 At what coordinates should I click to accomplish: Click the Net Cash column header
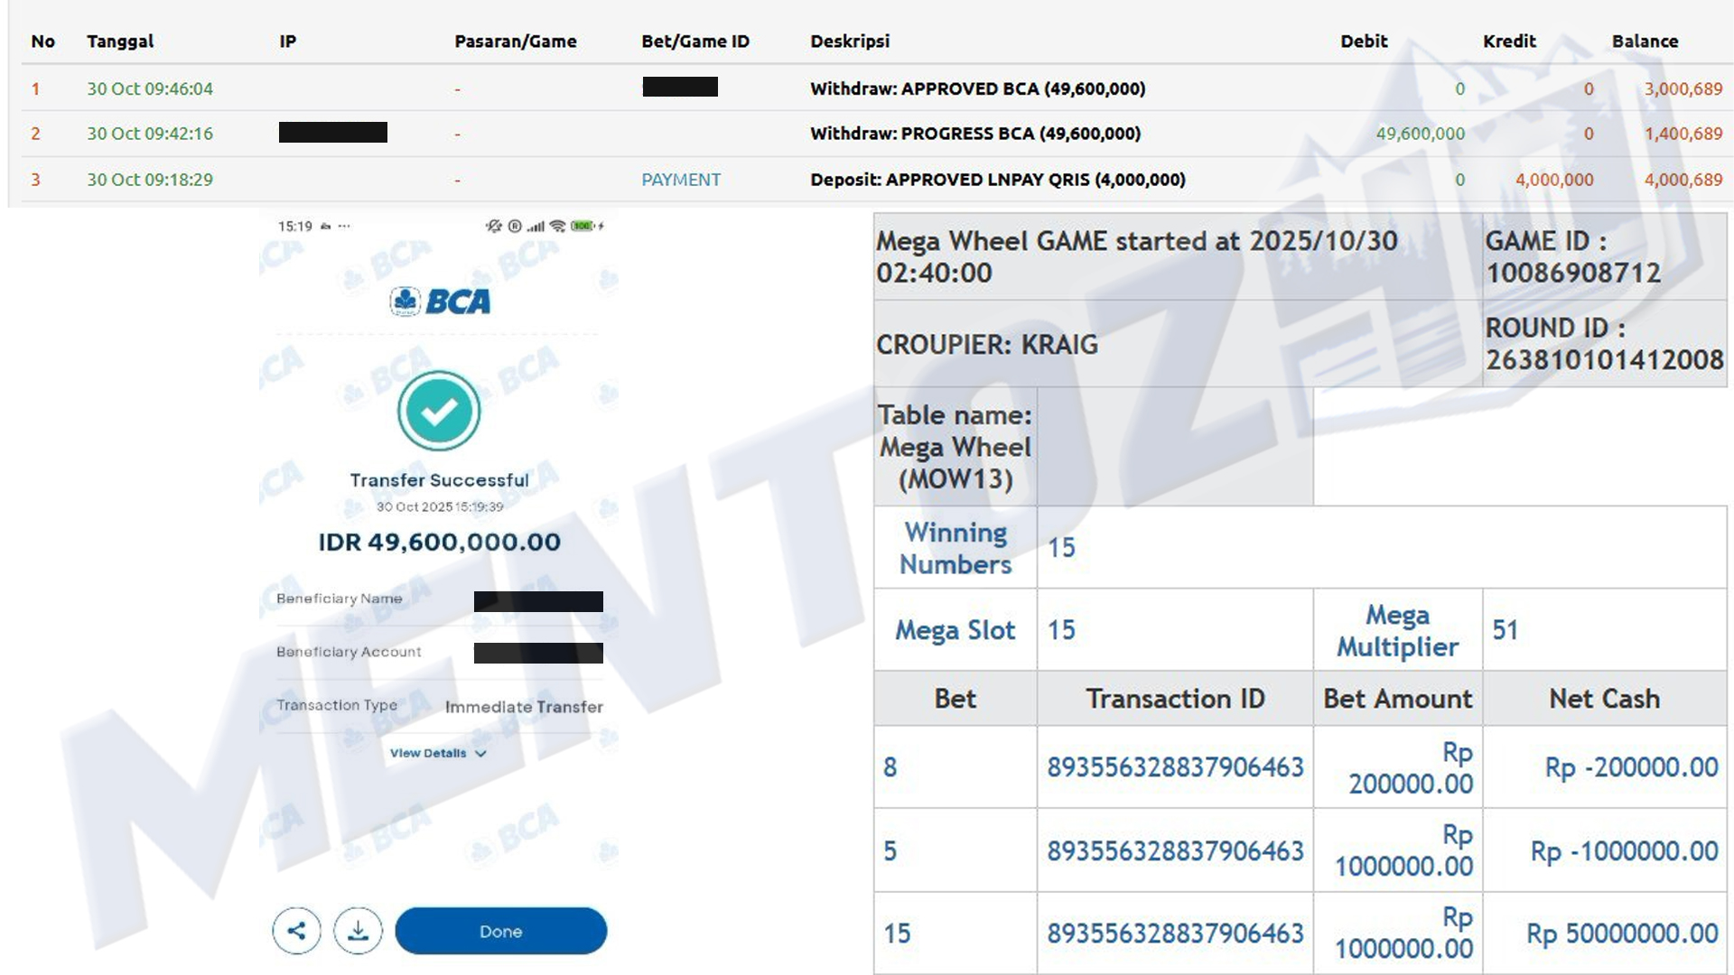pyautogui.click(x=1604, y=699)
